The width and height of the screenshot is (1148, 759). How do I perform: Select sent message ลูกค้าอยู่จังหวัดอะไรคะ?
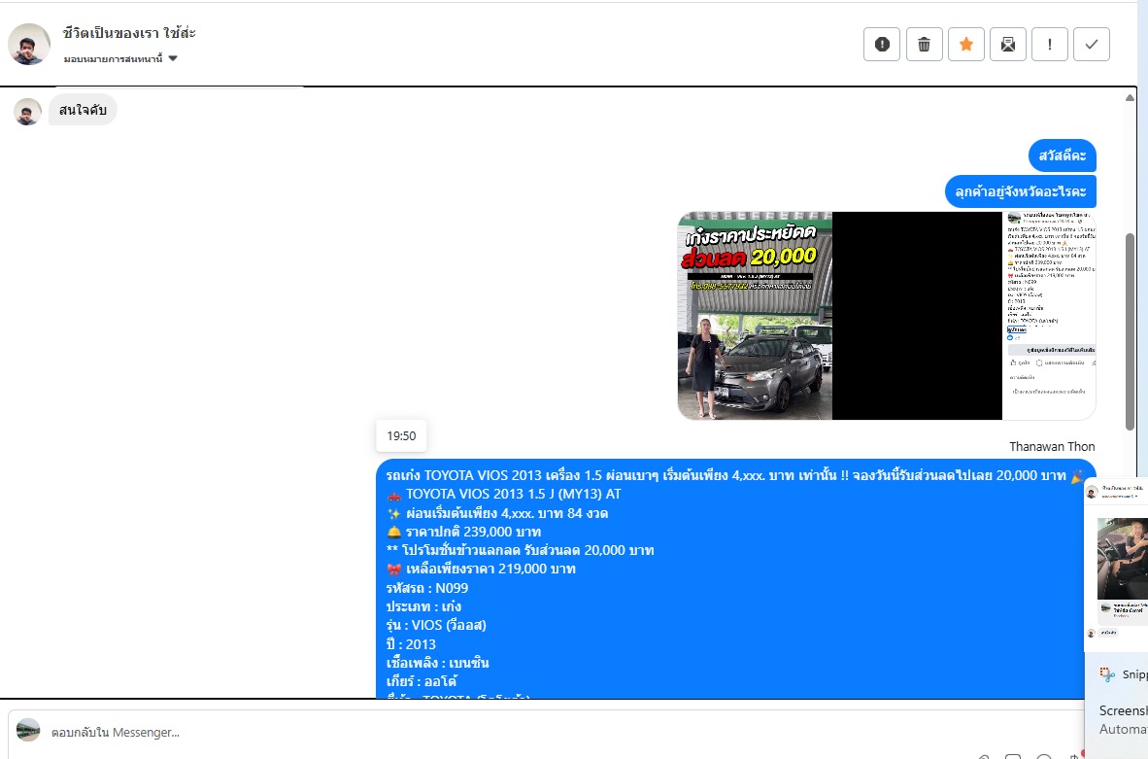tap(1021, 191)
